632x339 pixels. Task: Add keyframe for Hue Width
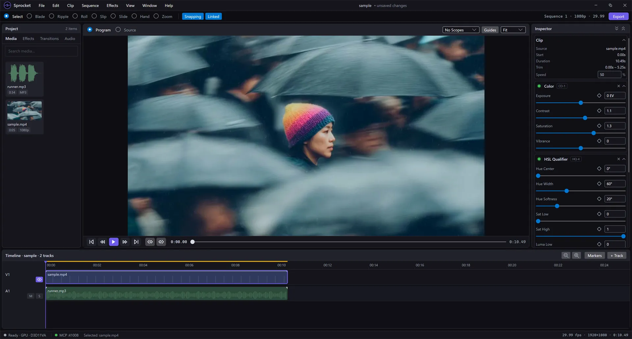599,184
